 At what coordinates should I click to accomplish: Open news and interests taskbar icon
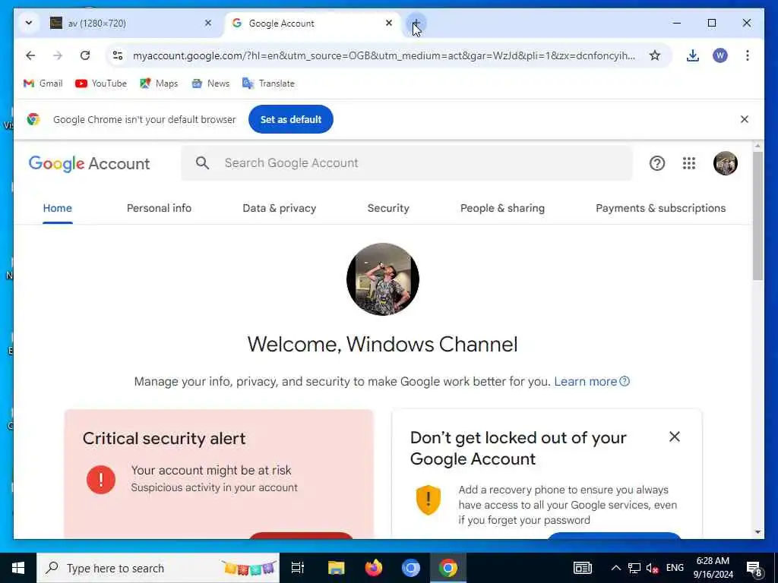(583, 568)
